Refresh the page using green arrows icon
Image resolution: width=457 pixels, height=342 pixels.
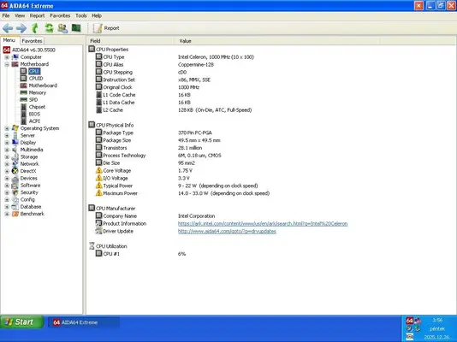tap(49, 28)
